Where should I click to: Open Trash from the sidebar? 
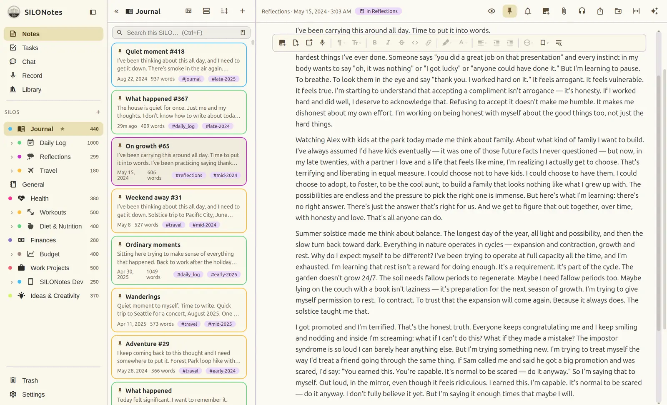click(x=53, y=380)
